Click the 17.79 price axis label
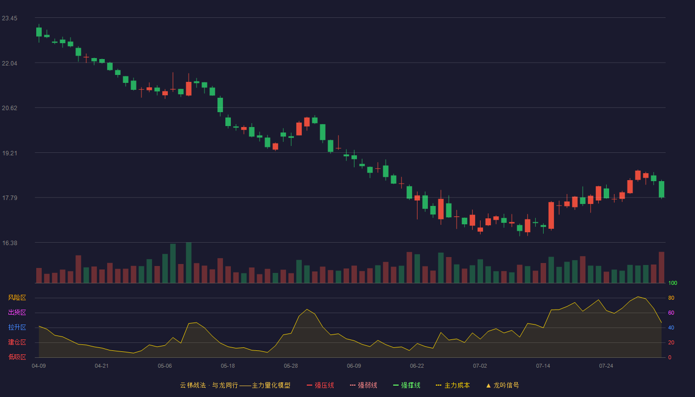This screenshot has height=397, width=695. (9, 198)
